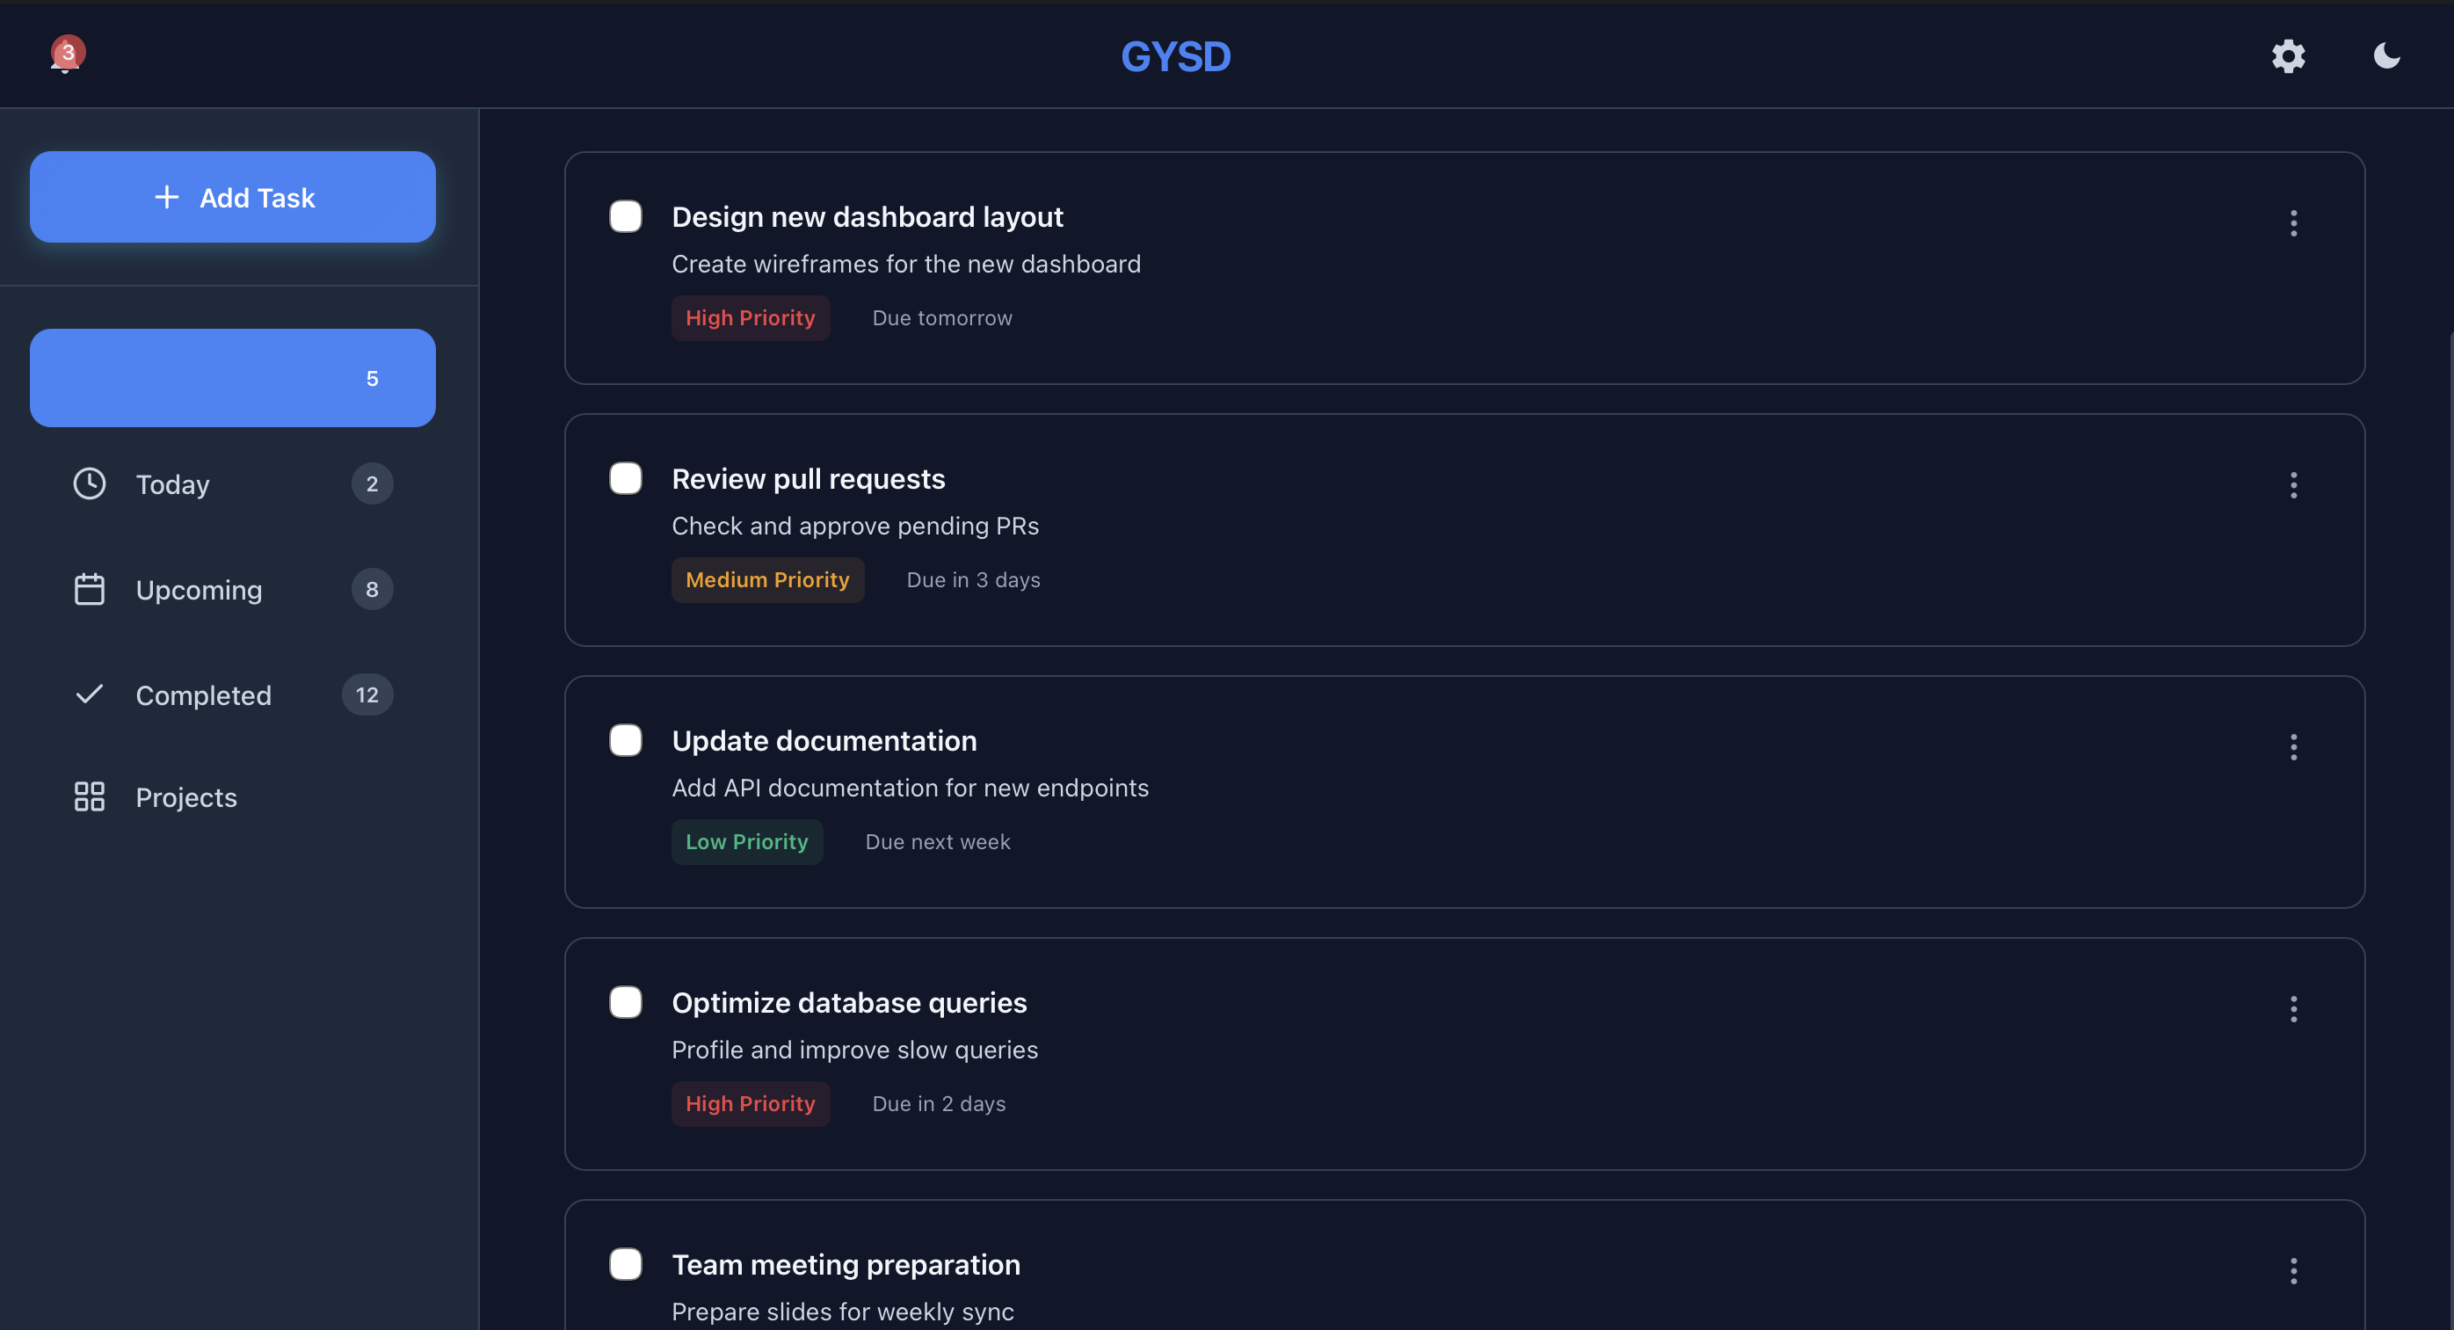Click the GYSD logo title

point(1175,56)
